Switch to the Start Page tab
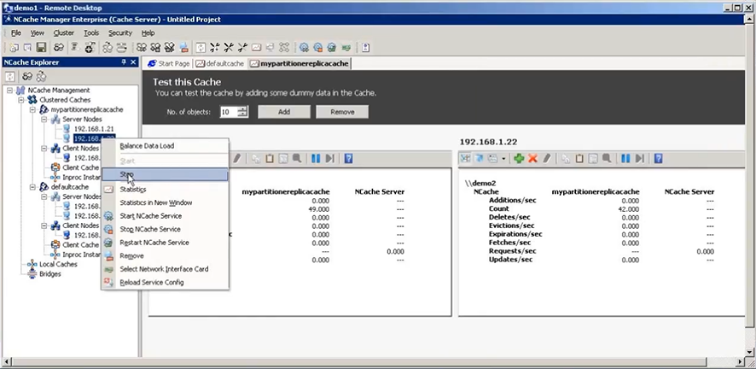The width and height of the screenshot is (756, 369). pyautogui.click(x=168, y=63)
